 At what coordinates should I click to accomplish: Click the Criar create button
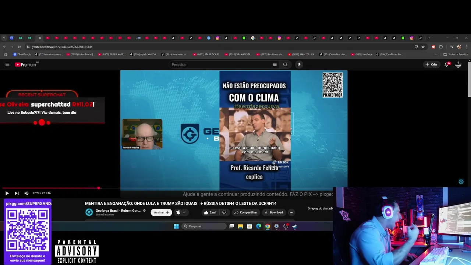(x=432, y=64)
